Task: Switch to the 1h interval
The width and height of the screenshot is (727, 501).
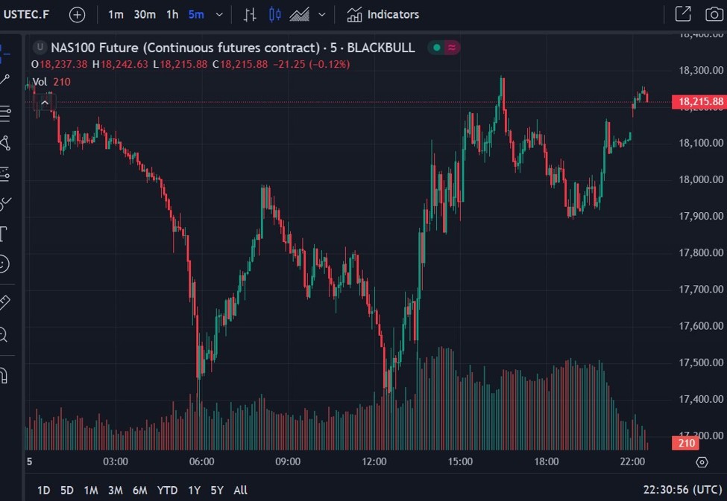Action: 172,14
